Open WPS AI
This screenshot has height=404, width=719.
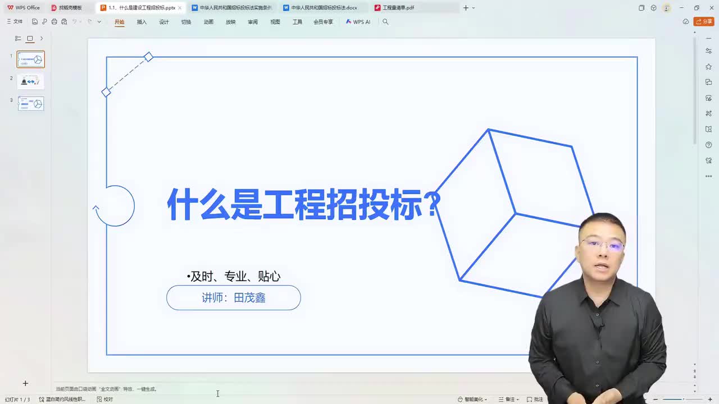click(358, 22)
